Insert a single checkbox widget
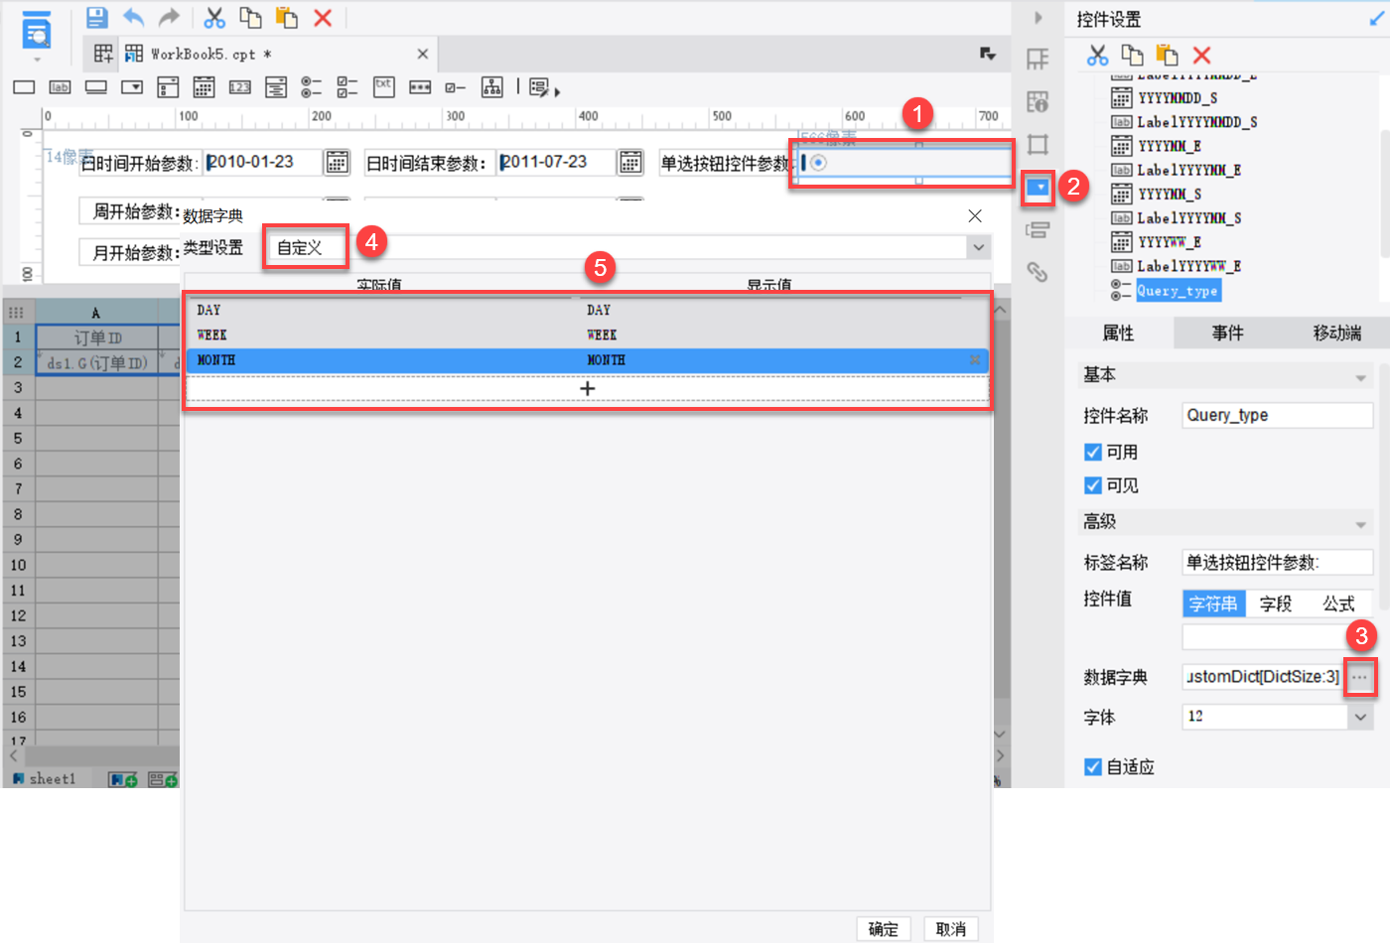Viewport: 1390px width, 943px height. [x=456, y=87]
